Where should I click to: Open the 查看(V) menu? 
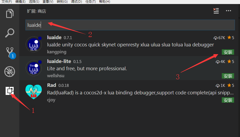coord(48,2)
